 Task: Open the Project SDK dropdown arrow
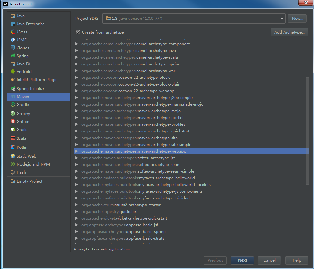(282, 19)
